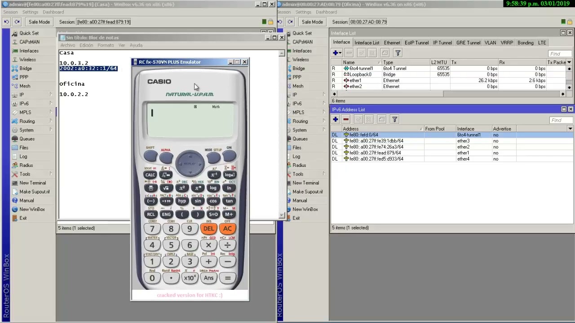
Task: Open Formato menu in Notepad
Action: (106, 45)
